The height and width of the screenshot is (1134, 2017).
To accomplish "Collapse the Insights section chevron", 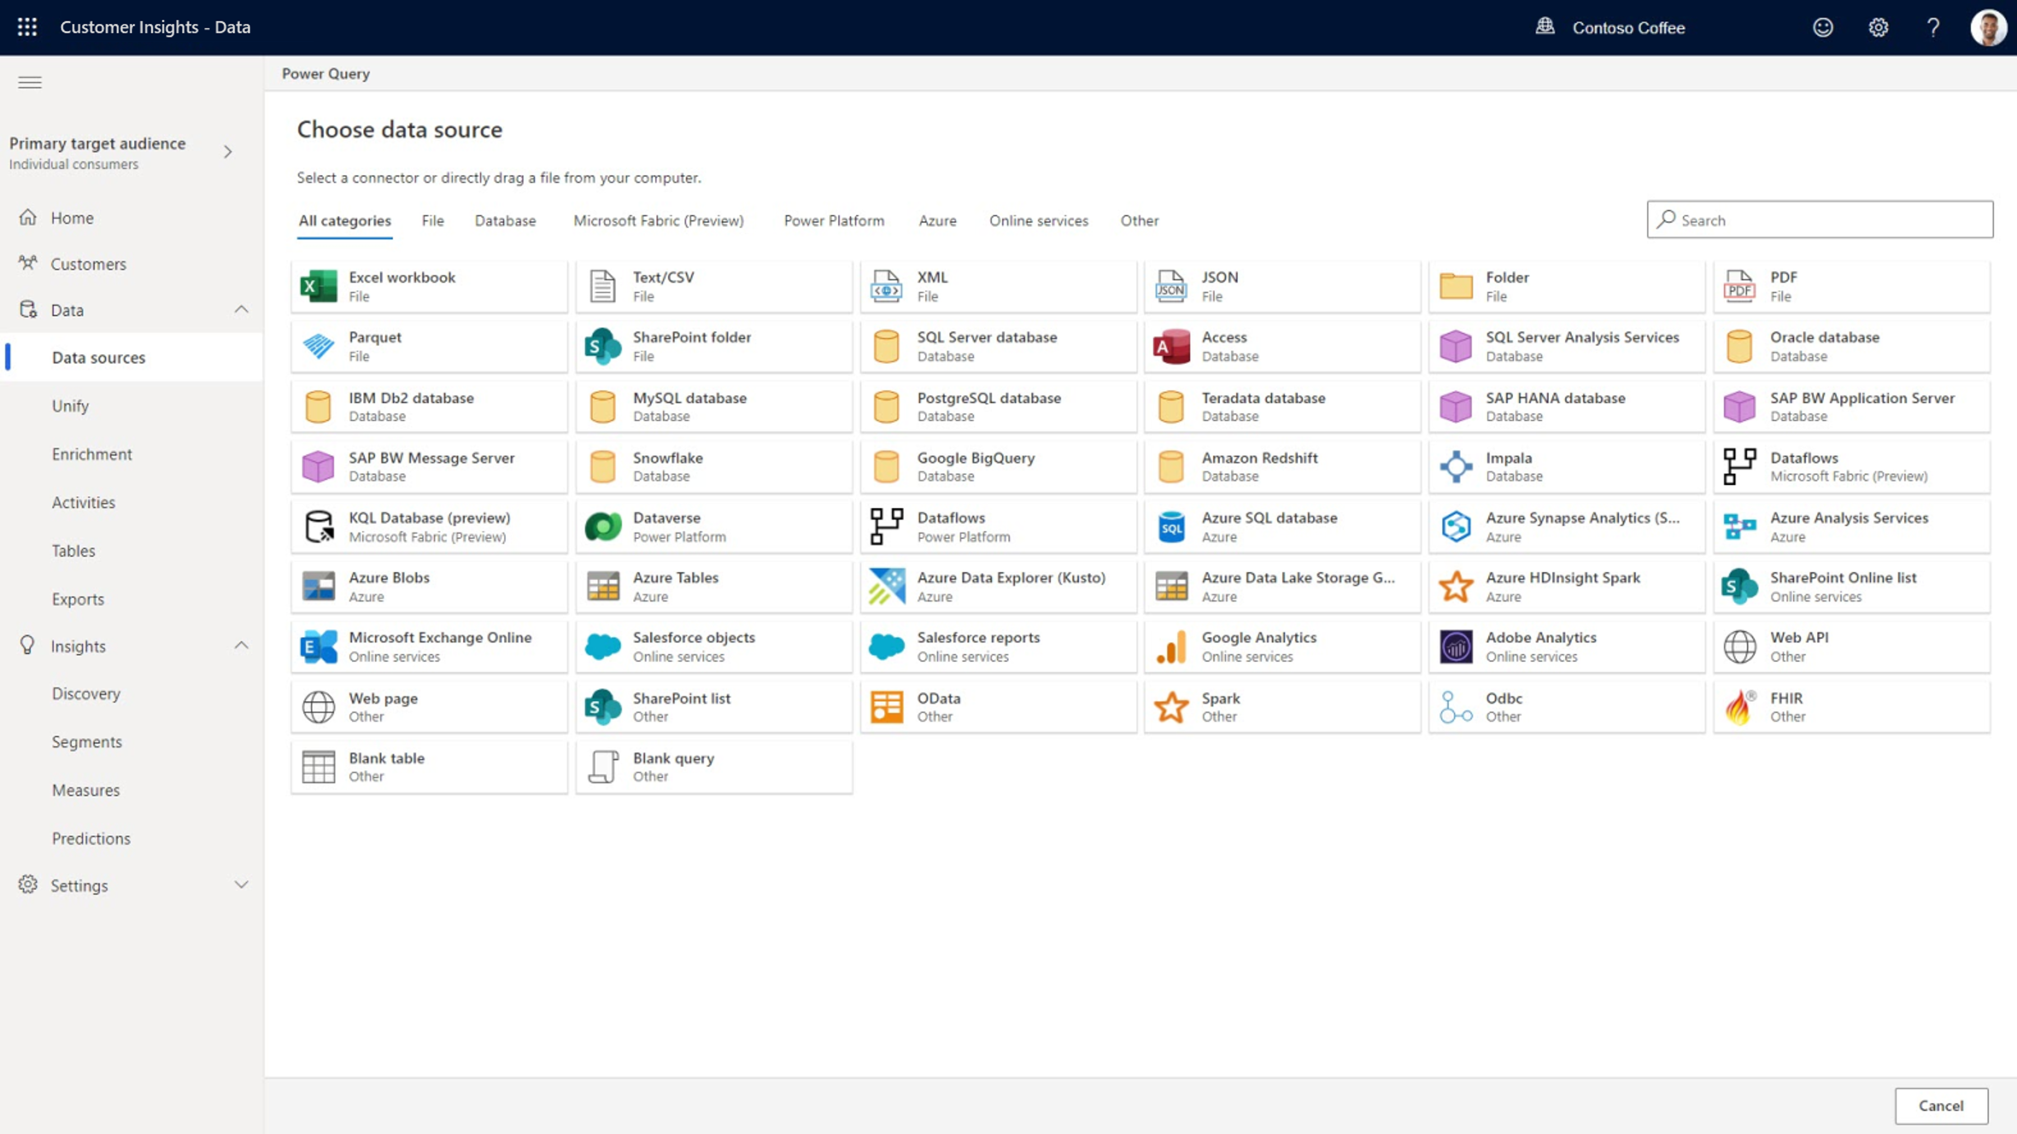I will tap(241, 645).
